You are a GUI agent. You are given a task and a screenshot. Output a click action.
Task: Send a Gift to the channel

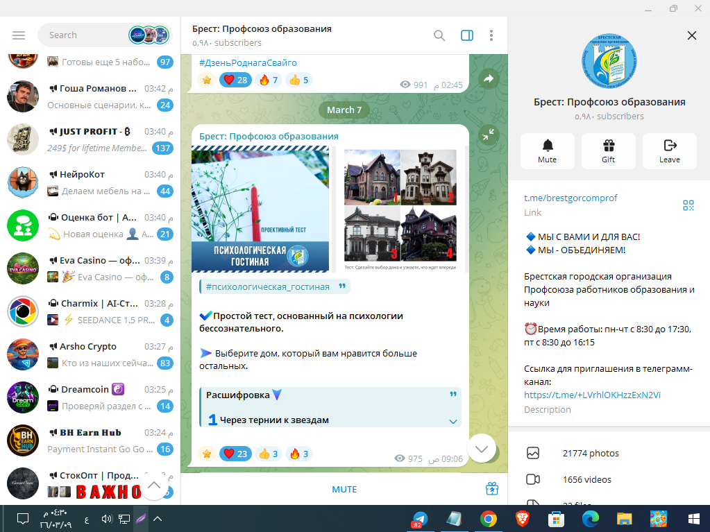coord(609,151)
